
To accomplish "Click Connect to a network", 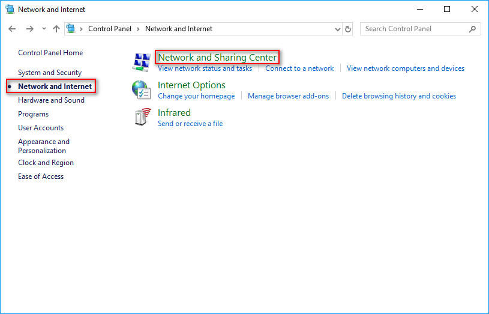I will tap(299, 68).
